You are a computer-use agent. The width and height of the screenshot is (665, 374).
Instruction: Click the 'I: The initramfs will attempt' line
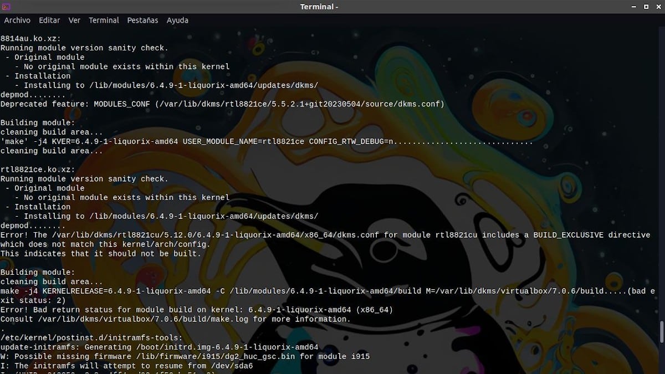127,366
